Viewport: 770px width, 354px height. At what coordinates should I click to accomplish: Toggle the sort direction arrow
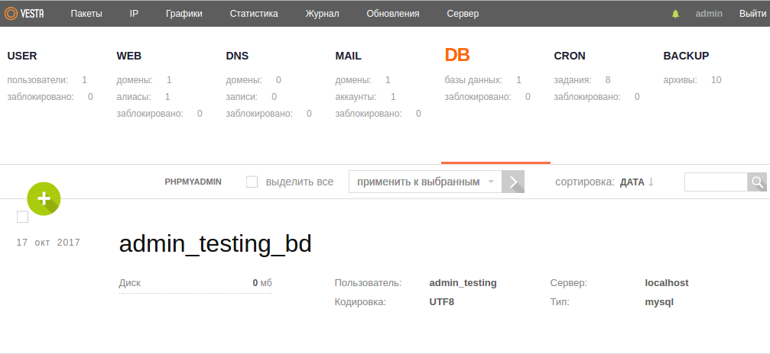(x=651, y=182)
